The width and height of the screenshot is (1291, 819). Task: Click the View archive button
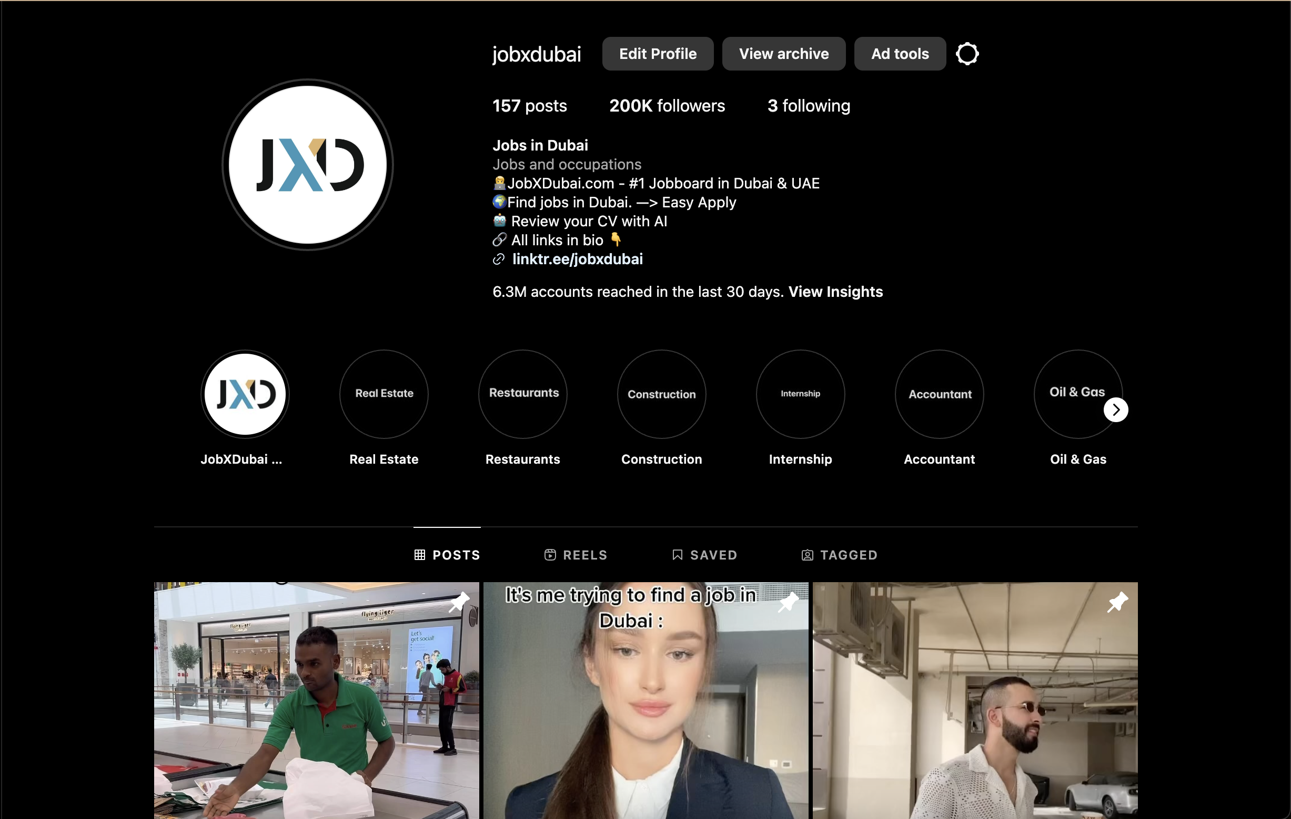click(x=783, y=54)
